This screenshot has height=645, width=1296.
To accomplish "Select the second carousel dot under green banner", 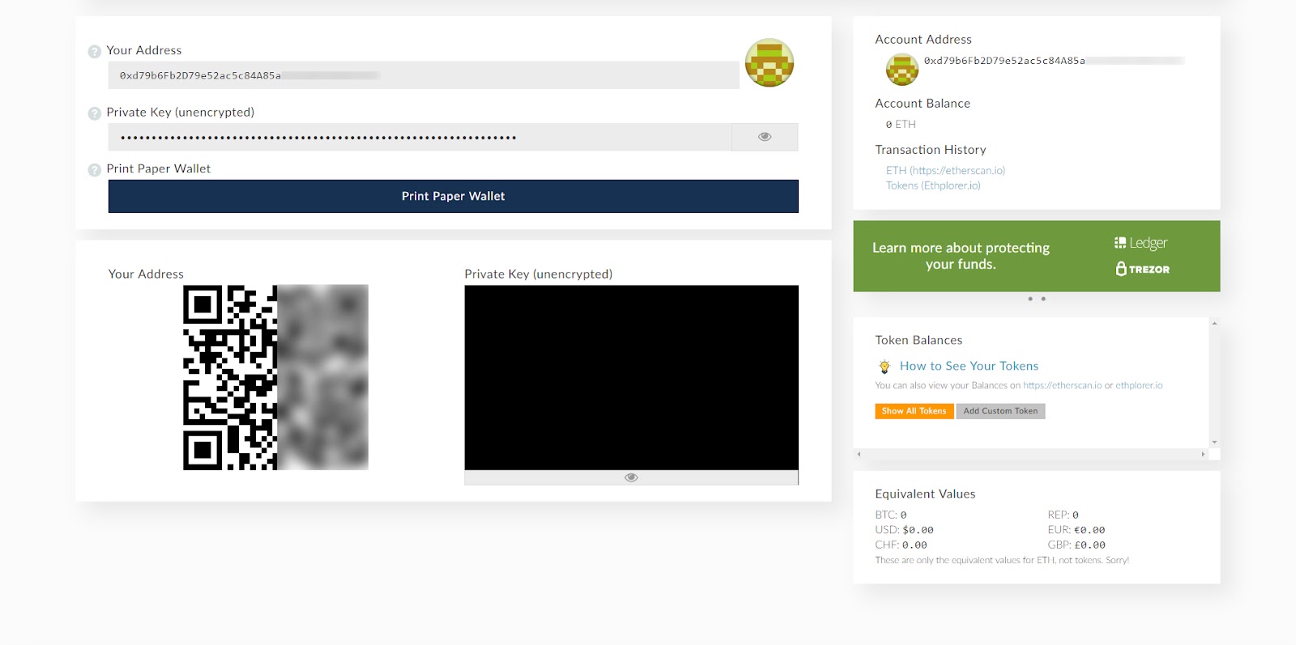I will pyautogui.click(x=1043, y=299).
